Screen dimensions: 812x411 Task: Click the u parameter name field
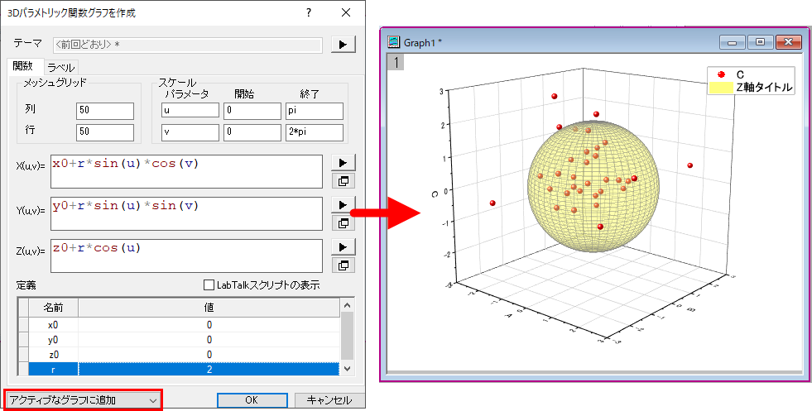[x=190, y=110]
